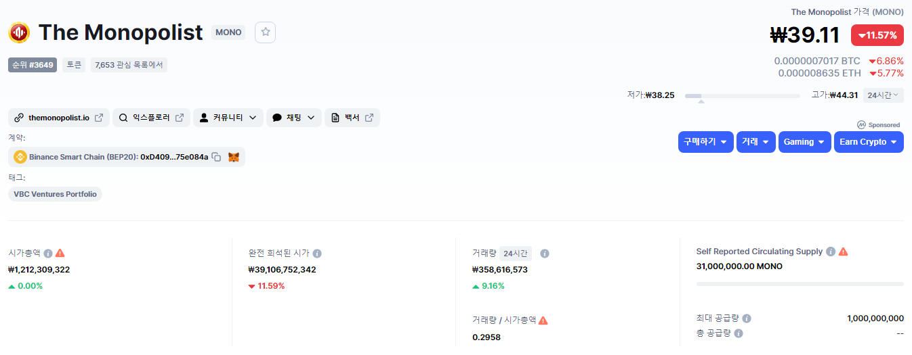Click 7,653 관심 목록에서 badge
912x355 pixels.
point(129,65)
